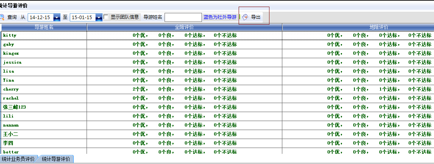The width and height of the screenshot is (434, 164).
Task: Select the kitty guide row
Action: coord(10,36)
